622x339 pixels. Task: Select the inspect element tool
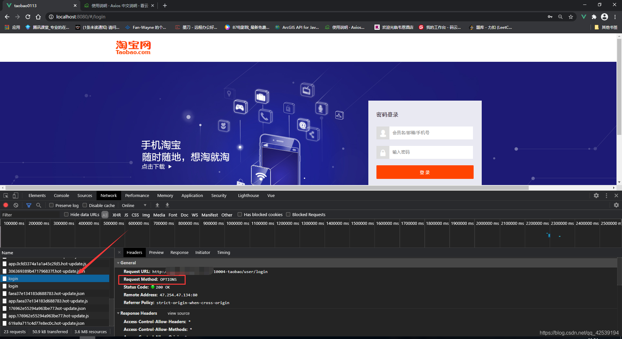coord(6,195)
